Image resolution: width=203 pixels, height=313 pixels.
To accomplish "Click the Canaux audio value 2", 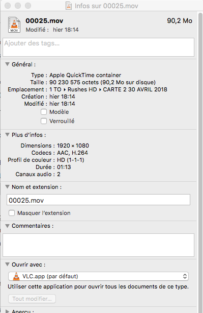I will [x=59, y=174].
